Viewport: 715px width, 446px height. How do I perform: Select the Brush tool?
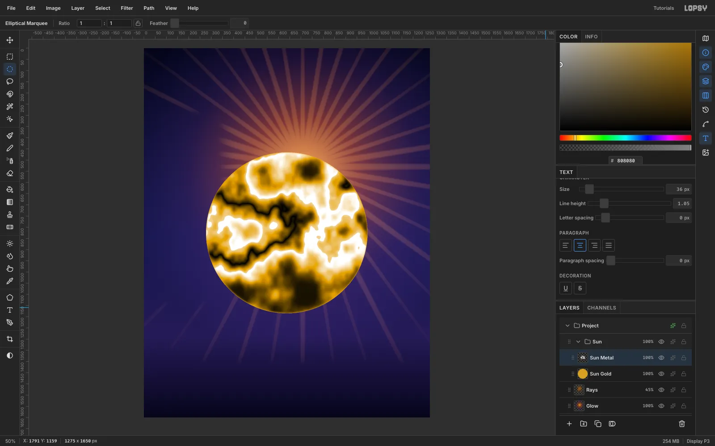(x=10, y=136)
